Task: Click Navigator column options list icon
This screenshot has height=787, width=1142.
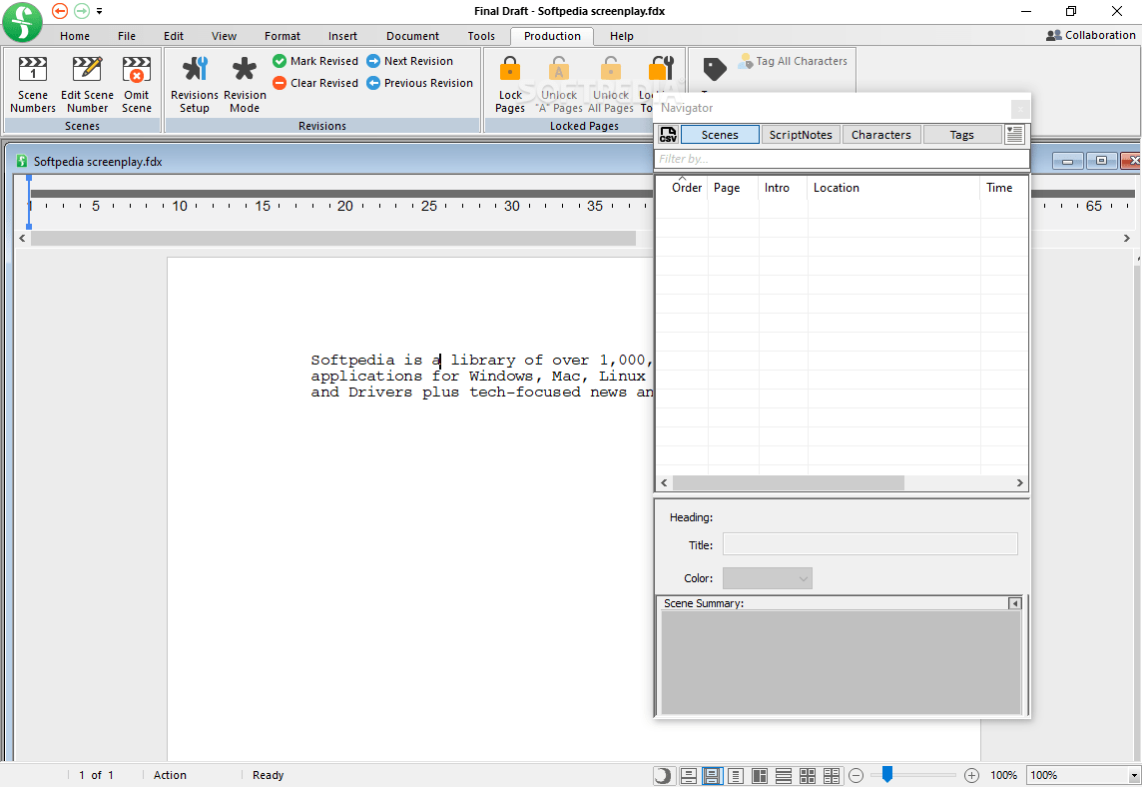Action: coord(1014,134)
